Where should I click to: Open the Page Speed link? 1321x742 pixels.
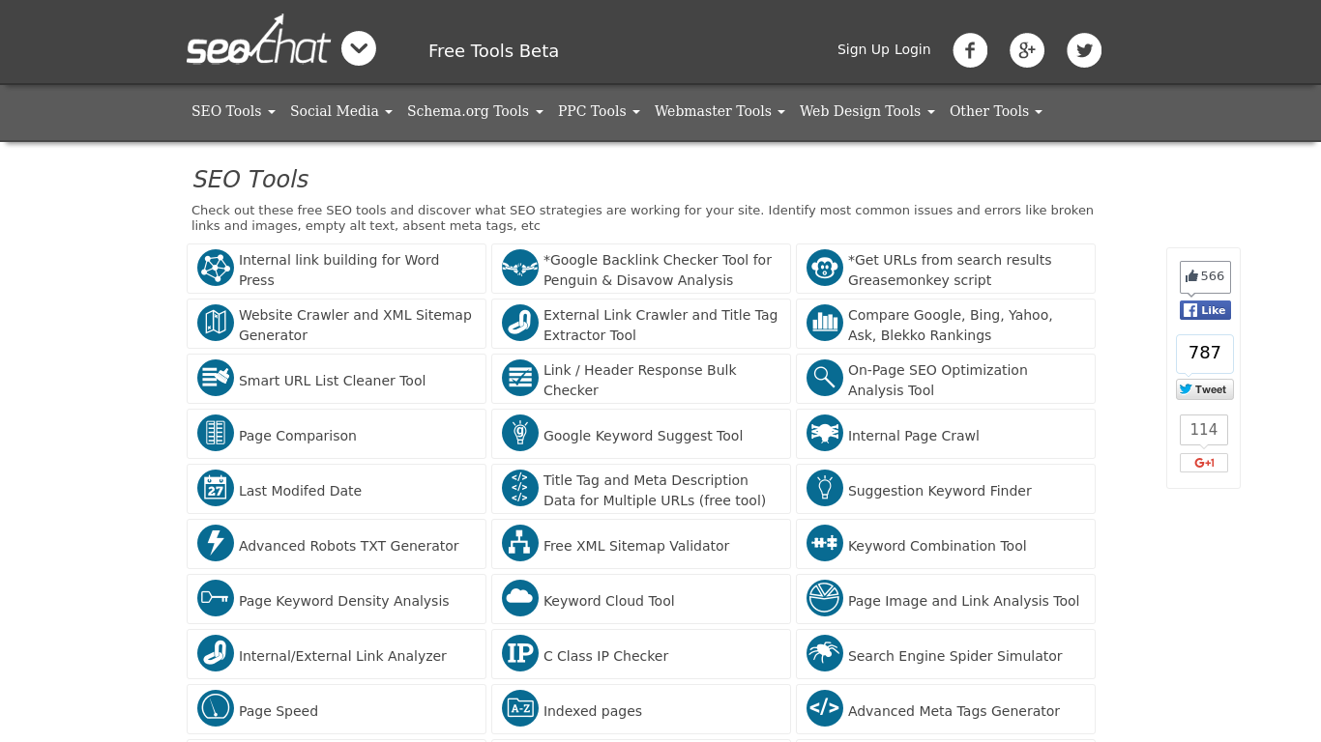click(279, 711)
